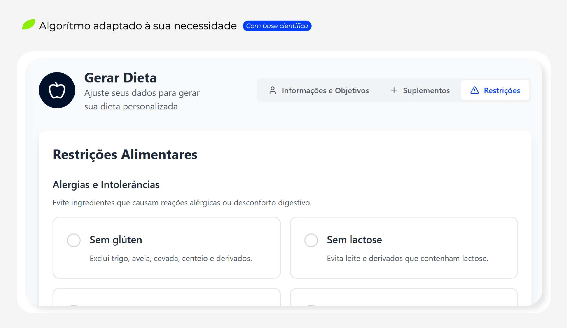This screenshot has width=567, height=328.
Task: Click the green leaf logo icon
Action: click(x=29, y=24)
